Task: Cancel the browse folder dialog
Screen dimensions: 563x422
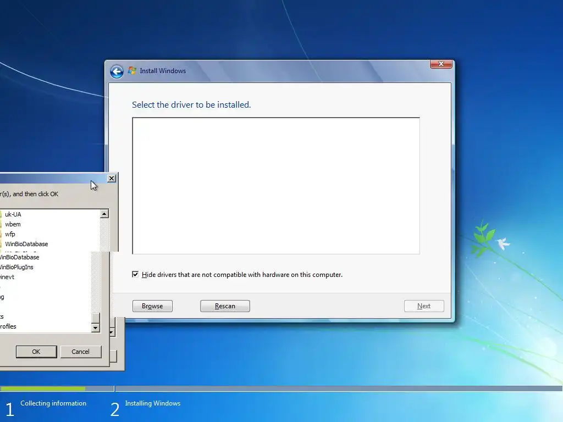Action: [x=81, y=352]
